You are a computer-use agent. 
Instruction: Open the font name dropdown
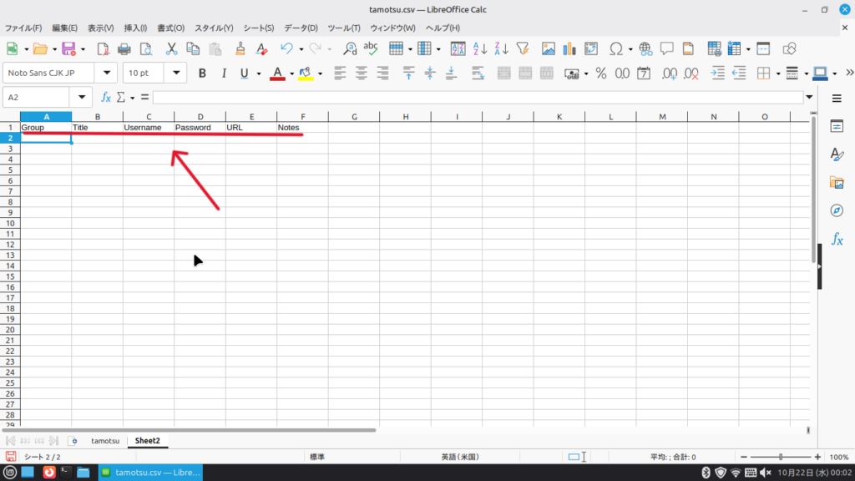click(108, 73)
